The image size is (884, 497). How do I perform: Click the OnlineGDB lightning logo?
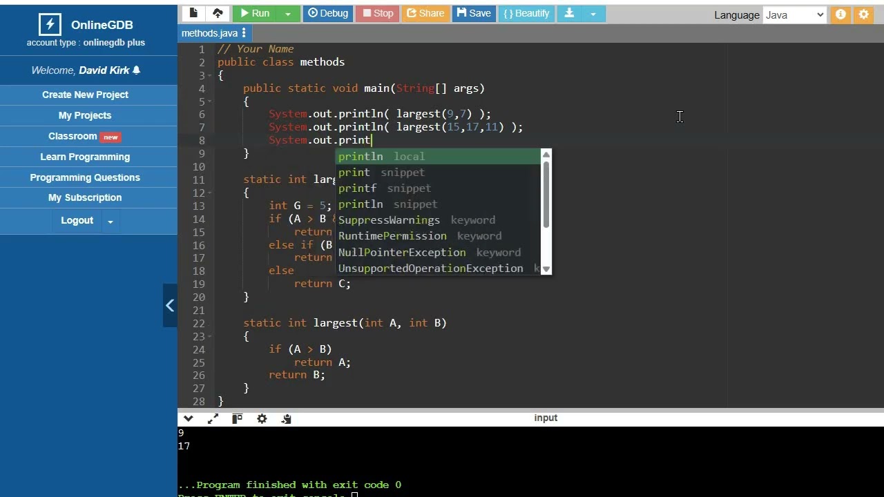[50, 24]
